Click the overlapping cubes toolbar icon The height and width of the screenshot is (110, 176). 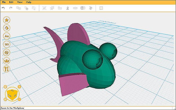26,8
